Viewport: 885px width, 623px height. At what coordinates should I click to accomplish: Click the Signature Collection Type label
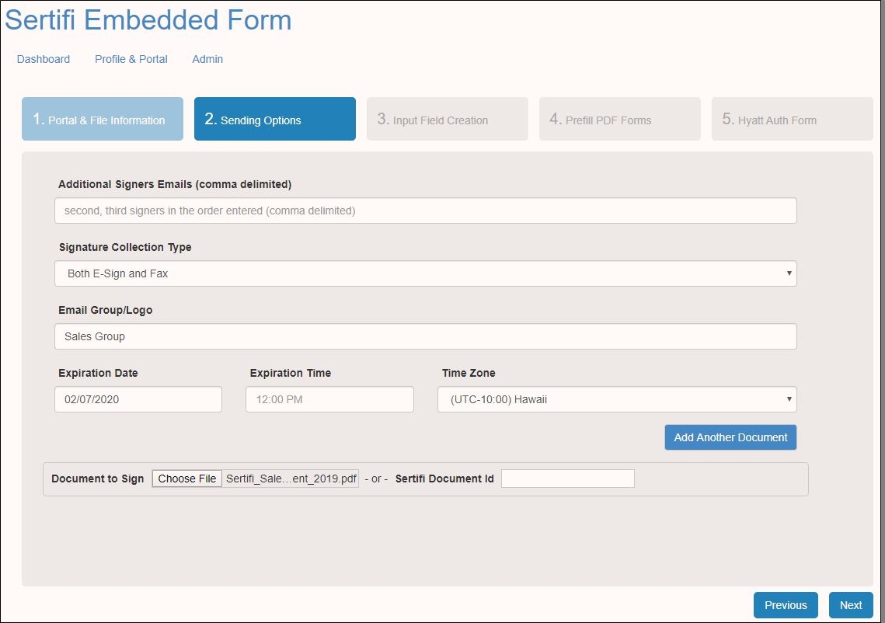(125, 247)
